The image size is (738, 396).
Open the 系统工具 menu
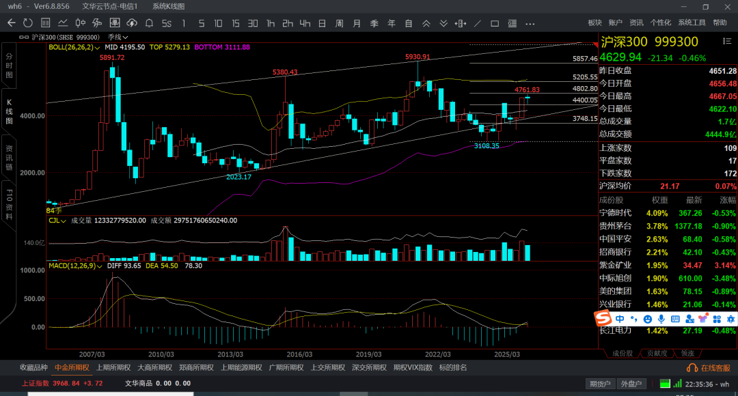(692, 23)
